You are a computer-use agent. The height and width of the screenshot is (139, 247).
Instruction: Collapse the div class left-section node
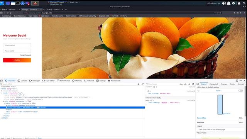click(5, 103)
